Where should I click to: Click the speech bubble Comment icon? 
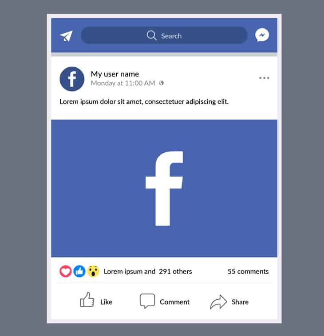tap(147, 301)
